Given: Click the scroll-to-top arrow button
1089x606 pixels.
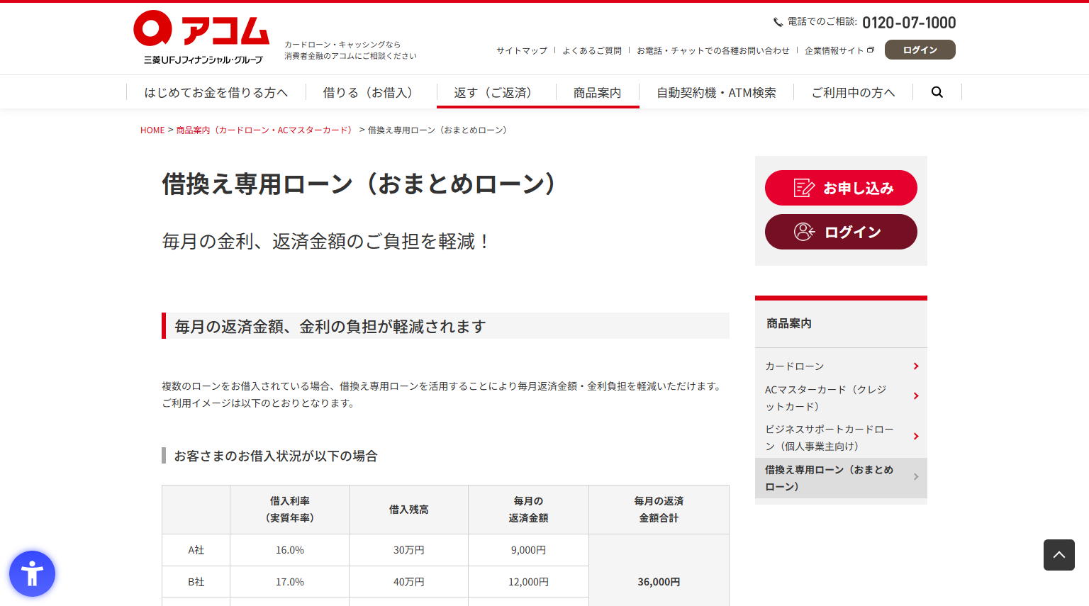Looking at the screenshot, I should point(1059,555).
